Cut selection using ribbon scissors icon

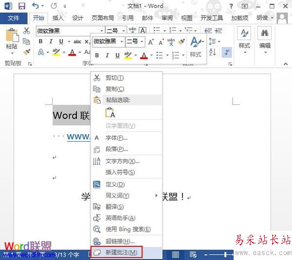[x=26, y=31]
